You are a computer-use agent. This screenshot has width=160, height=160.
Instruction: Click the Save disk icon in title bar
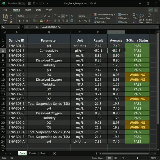29,3
